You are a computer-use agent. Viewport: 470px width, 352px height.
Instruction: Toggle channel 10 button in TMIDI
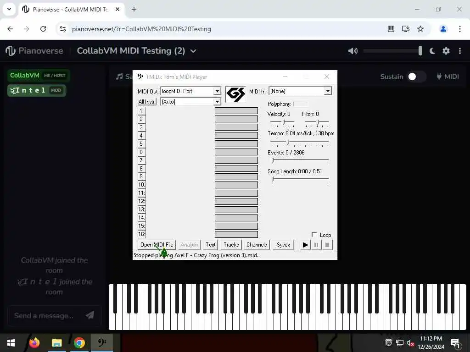[141, 185]
